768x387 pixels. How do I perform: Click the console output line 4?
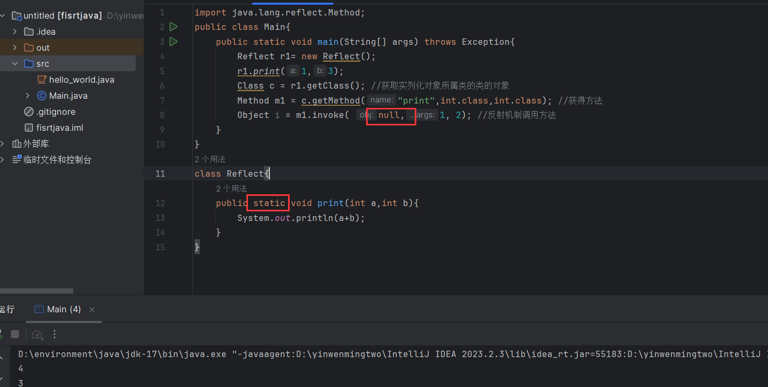coord(21,368)
